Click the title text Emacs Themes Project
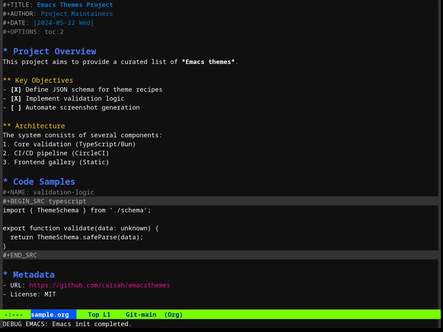This screenshot has height=332, width=443. [75, 5]
